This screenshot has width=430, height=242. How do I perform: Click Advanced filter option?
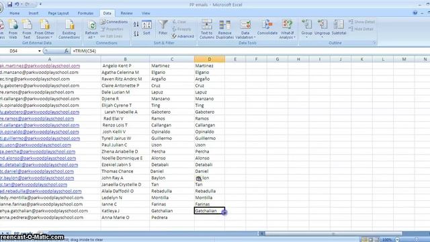pyautogui.click(x=183, y=36)
